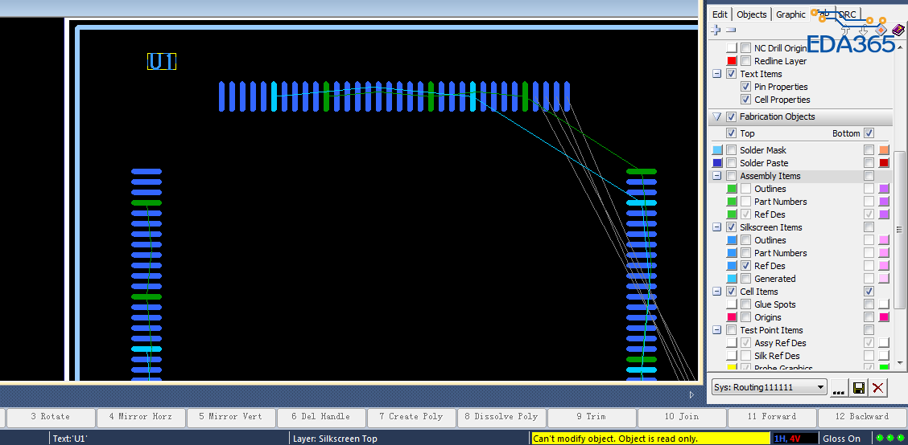Image resolution: width=908 pixels, height=445 pixels.
Task: Click the green status indicator dots
Action: point(890,439)
